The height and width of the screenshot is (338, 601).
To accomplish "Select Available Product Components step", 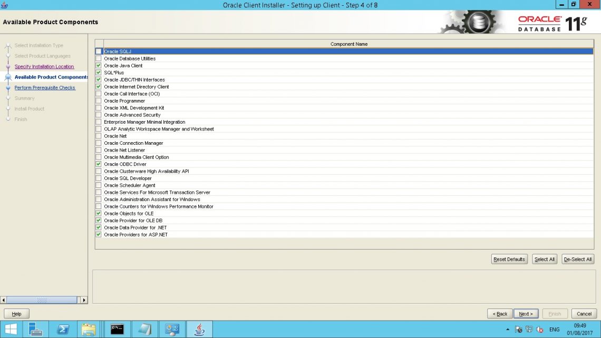I will (x=51, y=77).
